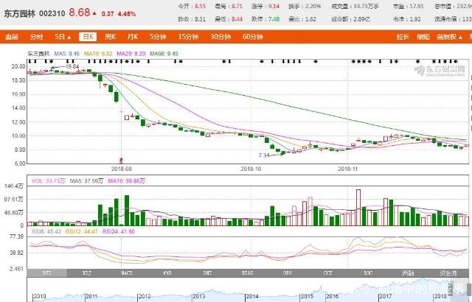Jump to 2013 in the overview timeline
Screen dimensions: 472x302
point(199,296)
